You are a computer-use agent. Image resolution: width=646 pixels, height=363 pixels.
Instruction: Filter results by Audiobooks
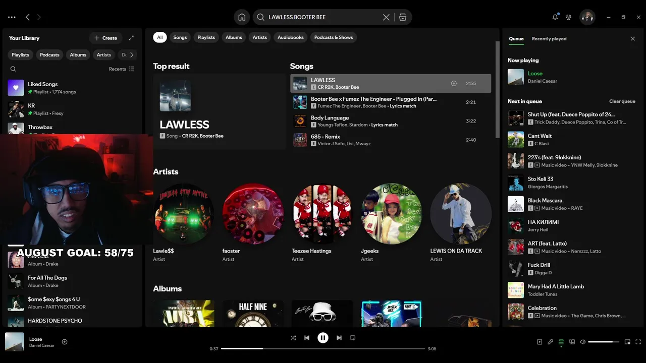291,37
